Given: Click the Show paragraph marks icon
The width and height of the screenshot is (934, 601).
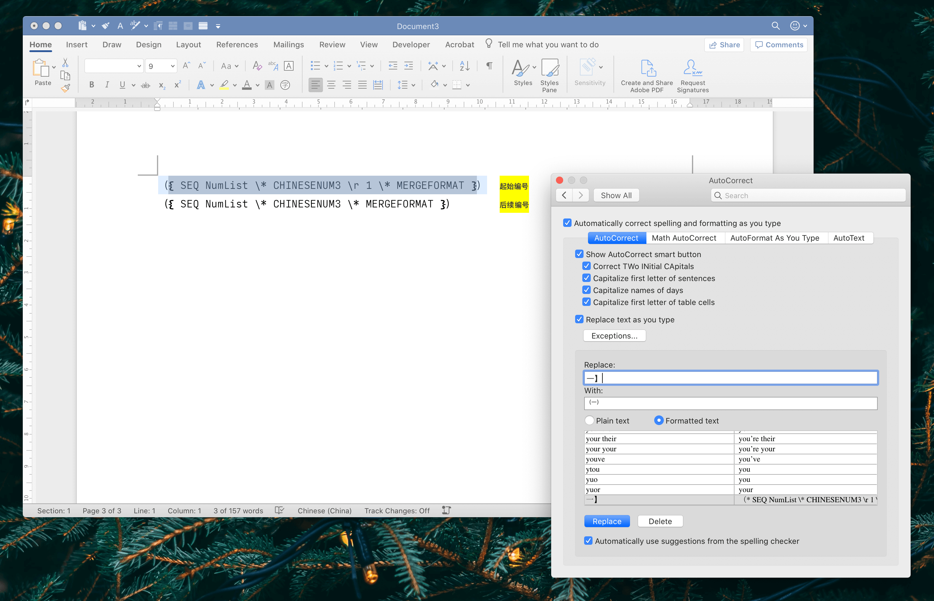Looking at the screenshot, I should pyautogui.click(x=489, y=66).
